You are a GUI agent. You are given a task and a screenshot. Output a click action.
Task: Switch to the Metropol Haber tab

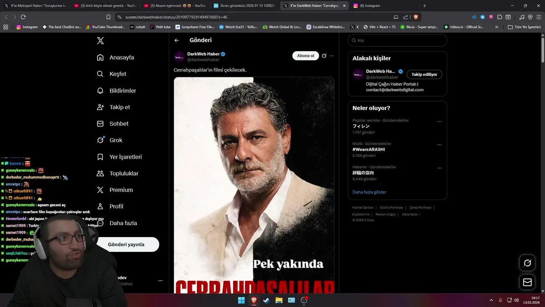coord(35,6)
